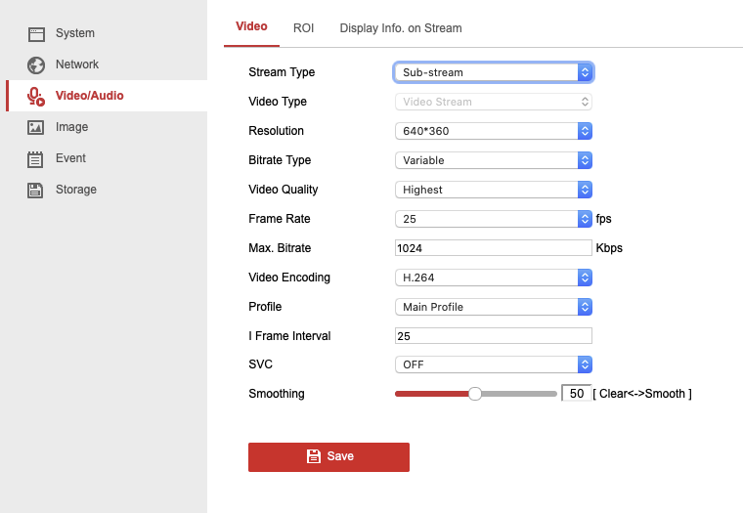Click the Max. Bitrate input field
The height and width of the screenshot is (513, 743).
pos(493,248)
